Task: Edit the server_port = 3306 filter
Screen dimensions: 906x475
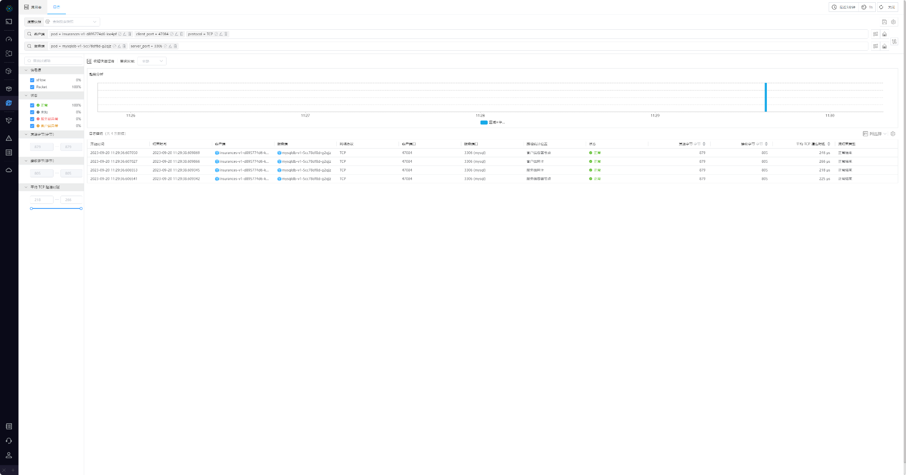Action: tap(170, 46)
